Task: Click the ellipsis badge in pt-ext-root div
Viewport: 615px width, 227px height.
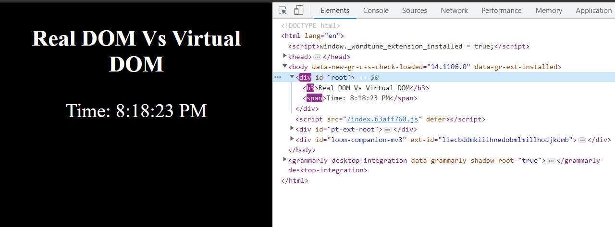Action: [x=388, y=130]
